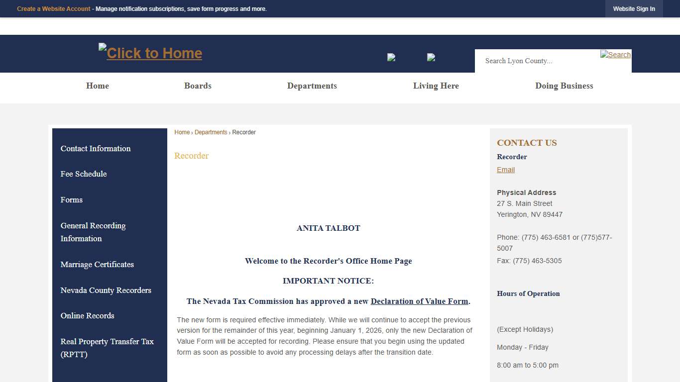Click the Search icon beside the search field
The height and width of the screenshot is (382, 680).
(x=615, y=55)
